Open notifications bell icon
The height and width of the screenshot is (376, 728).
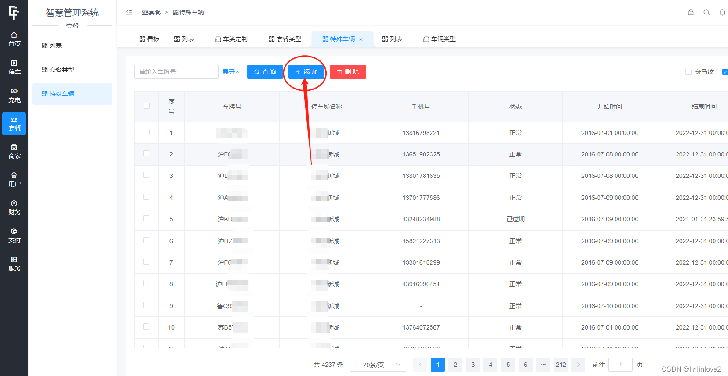click(x=722, y=12)
